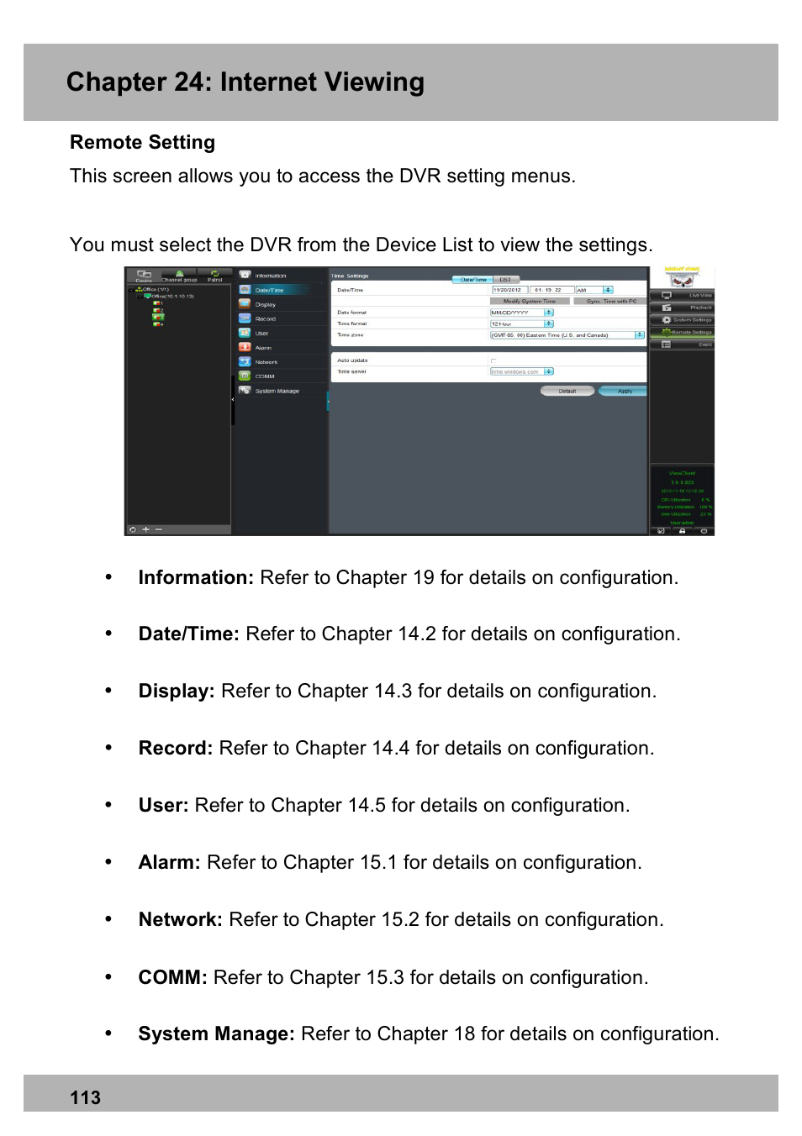
Task: Open the Information settings icon
Action: 245,275
